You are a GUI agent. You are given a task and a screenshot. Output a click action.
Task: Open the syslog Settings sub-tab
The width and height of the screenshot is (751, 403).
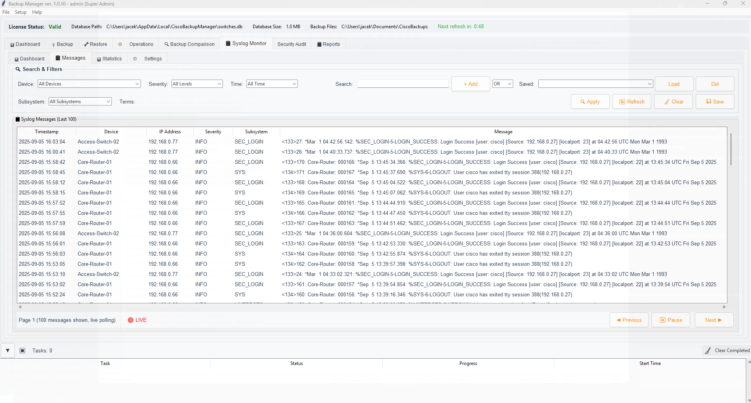click(148, 59)
